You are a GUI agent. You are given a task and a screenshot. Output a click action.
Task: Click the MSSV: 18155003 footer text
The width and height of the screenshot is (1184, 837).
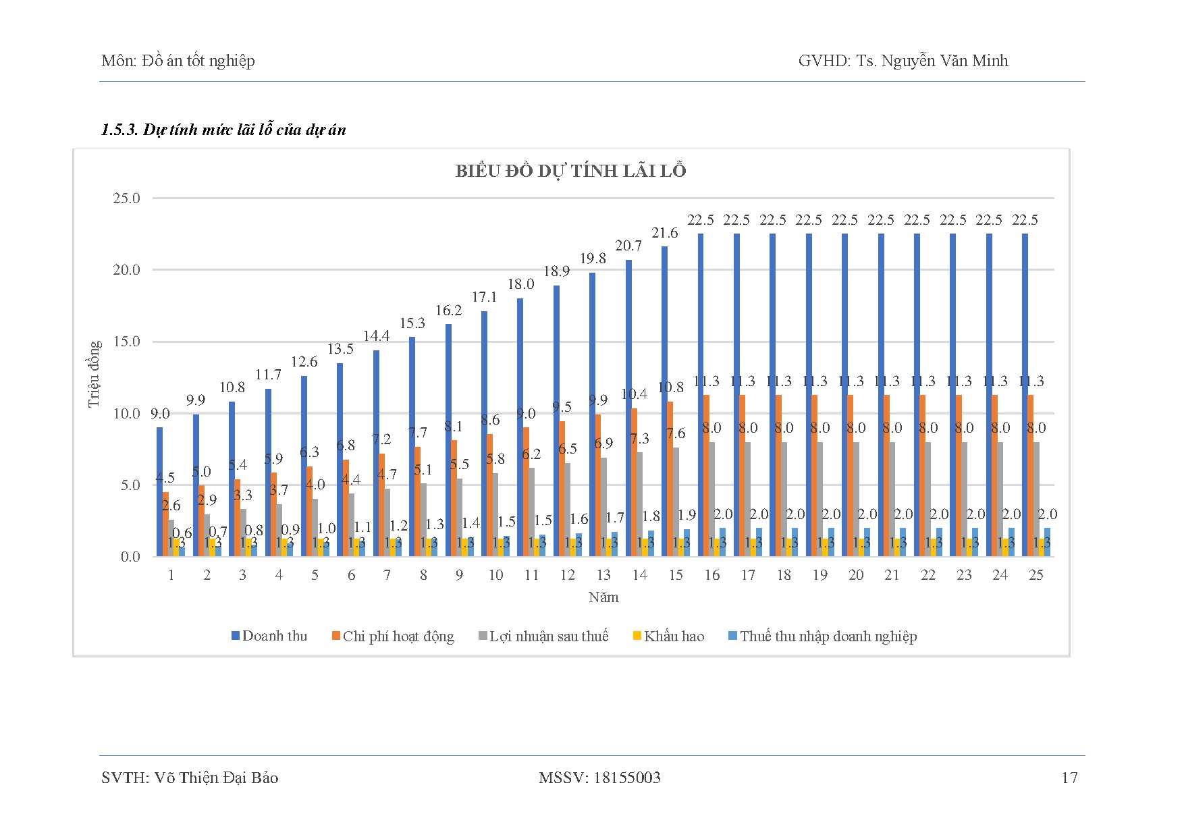click(x=599, y=778)
